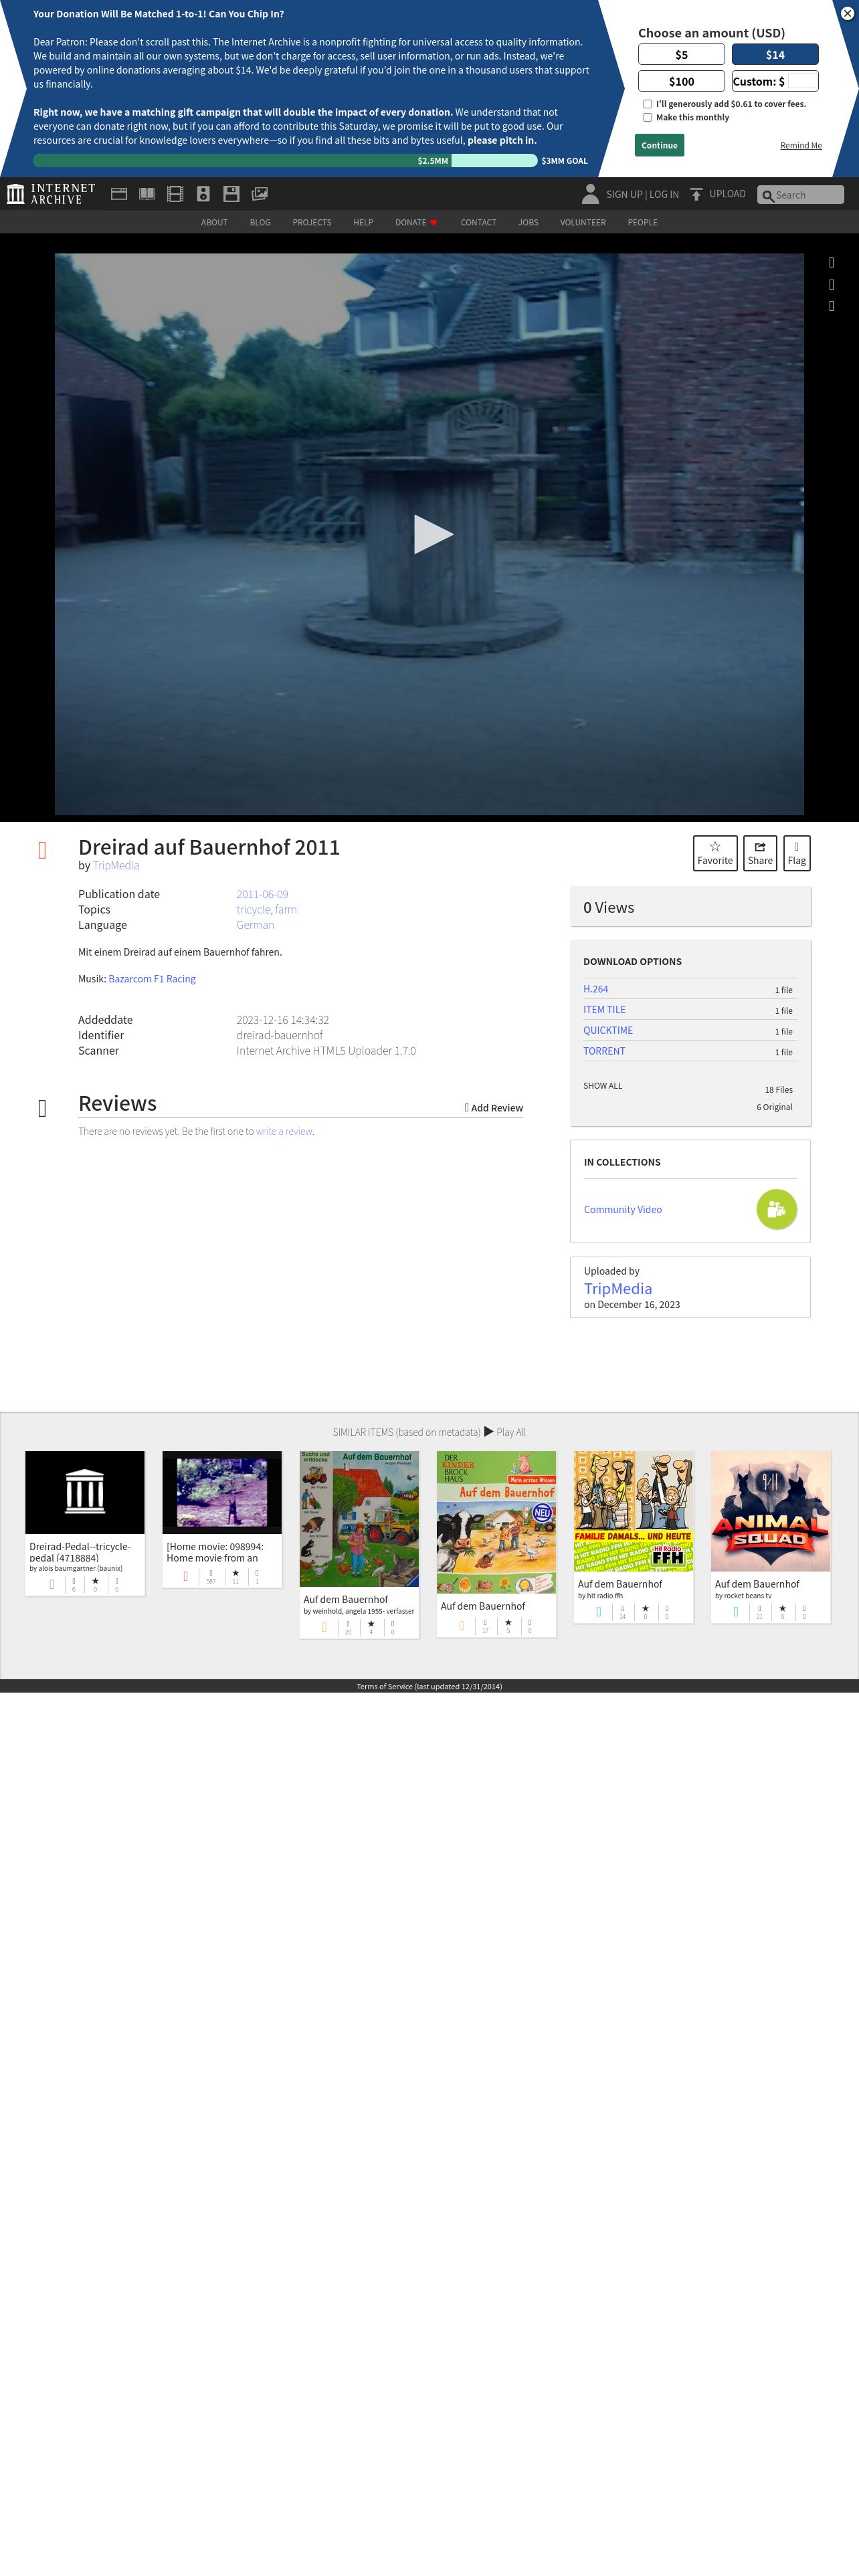The image size is (859, 2576).
Task: Play the Dreirad auf Bauernhof video
Action: (x=433, y=534)
